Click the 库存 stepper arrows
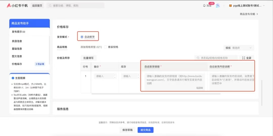The image size is (273, 136). [138, 76]
